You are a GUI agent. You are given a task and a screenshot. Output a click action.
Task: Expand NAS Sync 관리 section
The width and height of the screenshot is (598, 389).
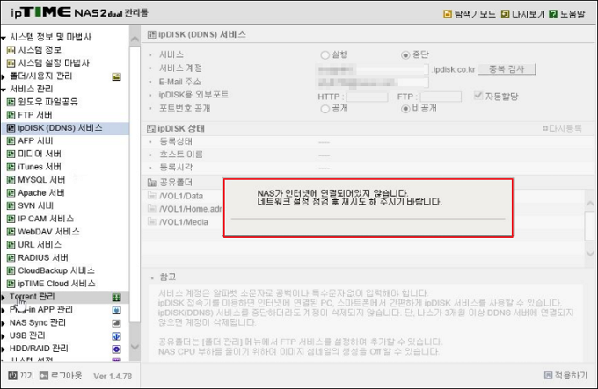pyautogui.click(x=3, y=323)
